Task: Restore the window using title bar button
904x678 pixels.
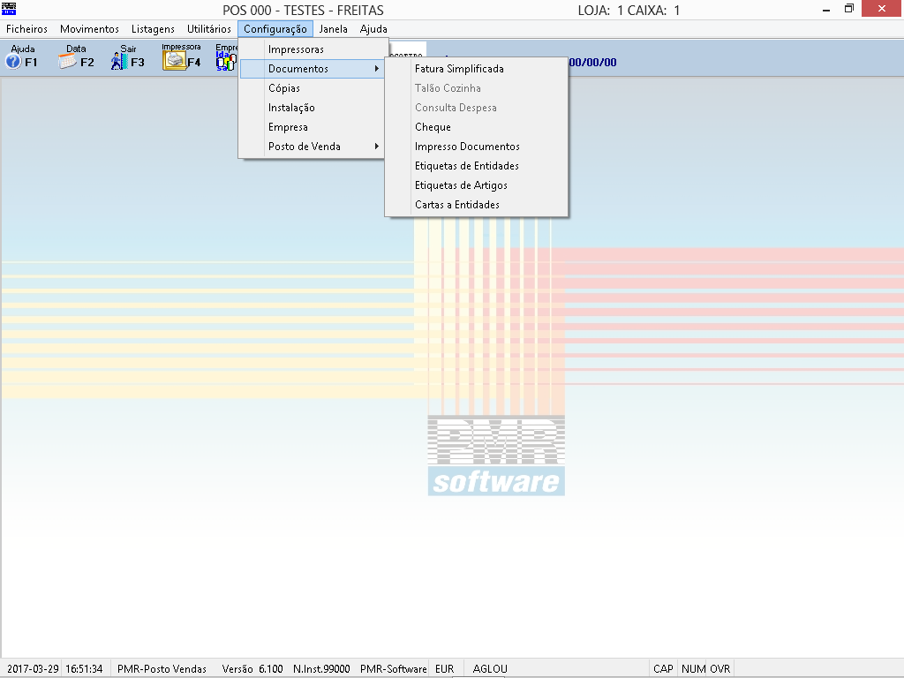Action: click(849, 9)
